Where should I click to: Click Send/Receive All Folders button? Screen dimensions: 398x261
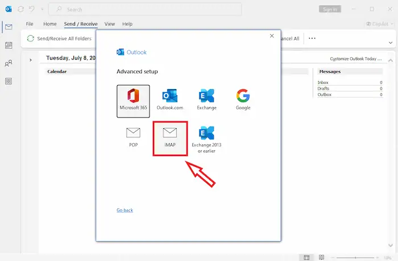pyautogui.click(x=59, y=39)
